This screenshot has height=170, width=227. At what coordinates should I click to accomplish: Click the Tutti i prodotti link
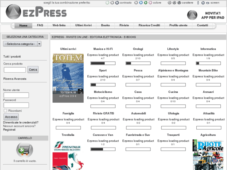(x=12, y=56)
